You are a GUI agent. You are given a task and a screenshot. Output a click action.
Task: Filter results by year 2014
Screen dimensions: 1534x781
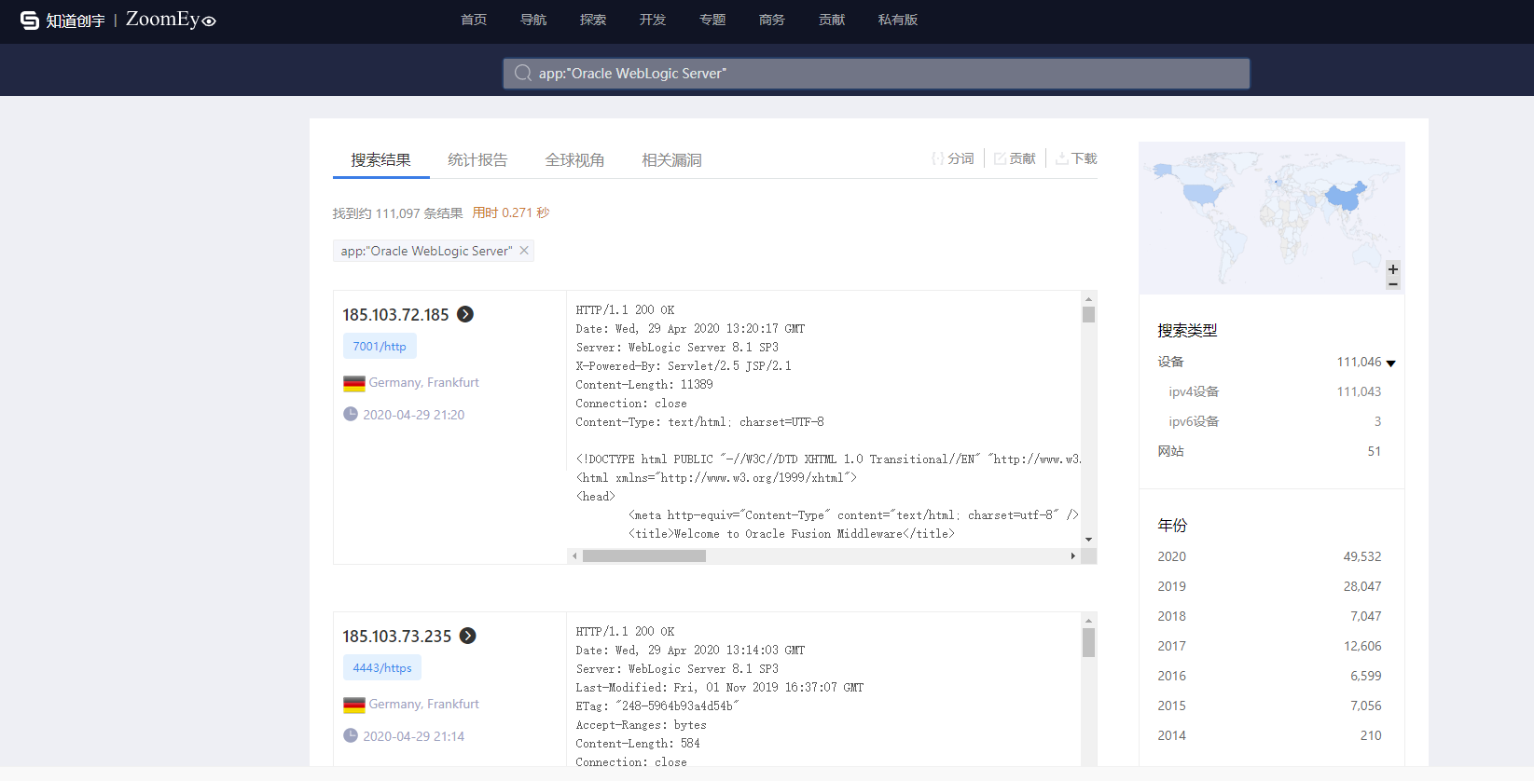[x=1172, y=735]
